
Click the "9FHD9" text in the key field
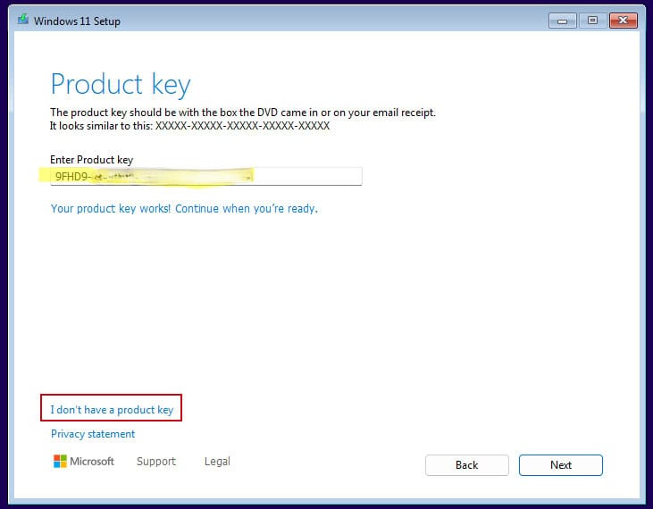coord(71,177)
